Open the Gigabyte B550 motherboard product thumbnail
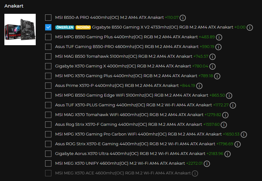The image size is (262, 181). coord(20,29)
